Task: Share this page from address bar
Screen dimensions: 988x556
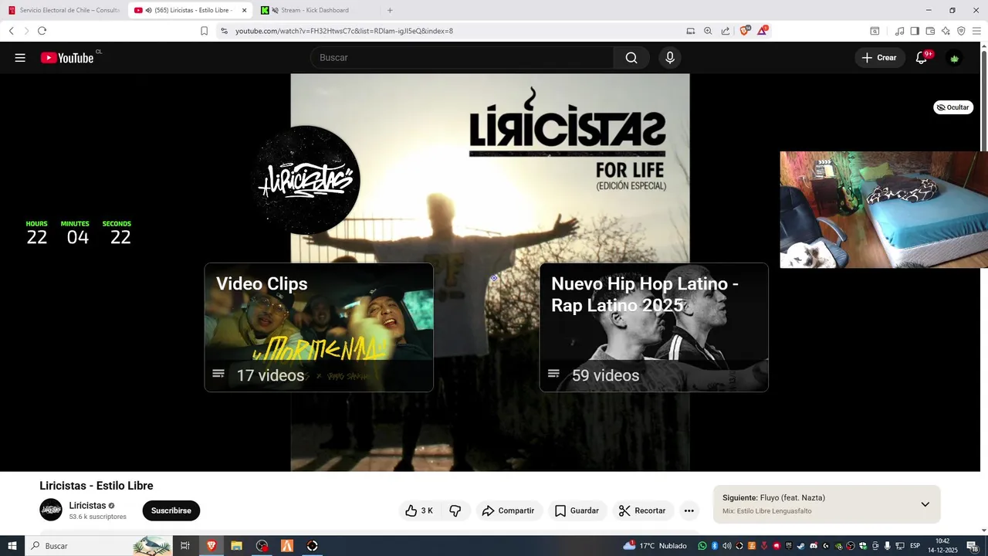Action: pos(726,31)
